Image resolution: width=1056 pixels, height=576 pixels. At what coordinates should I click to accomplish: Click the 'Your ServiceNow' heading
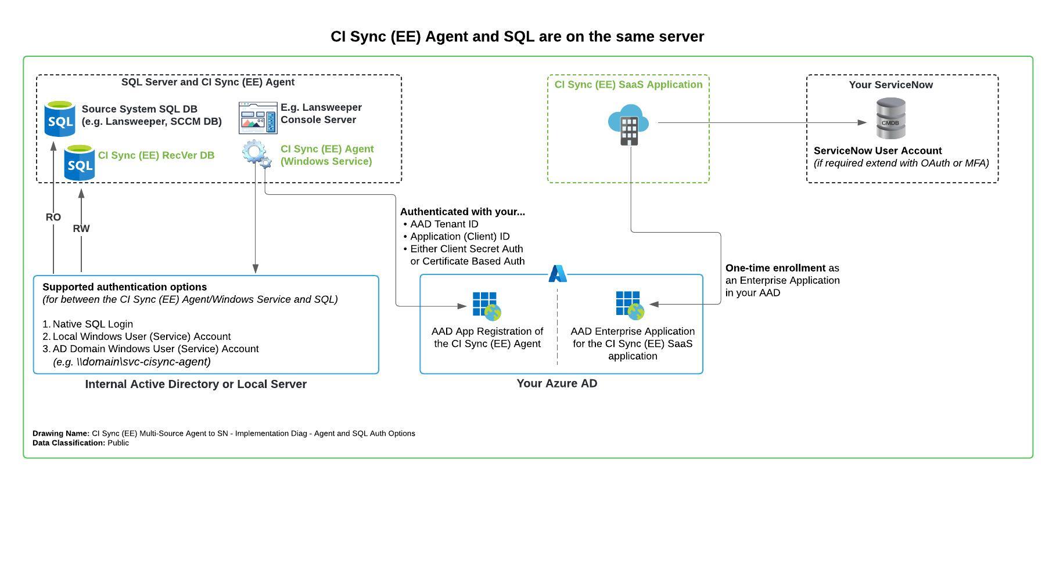[891, 85]
